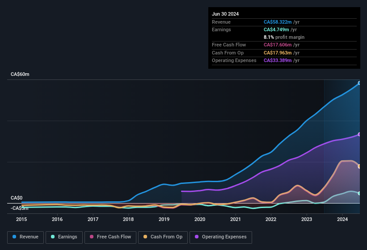Image resolution: width=367 pixels, height=250 pixels.
Task: Click the Free Cash Flow label in tooltip
Action: pyautogui.click(x=229, y=45)
